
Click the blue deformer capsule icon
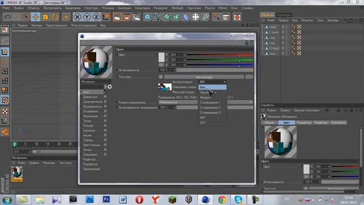(x=186, y=17)
